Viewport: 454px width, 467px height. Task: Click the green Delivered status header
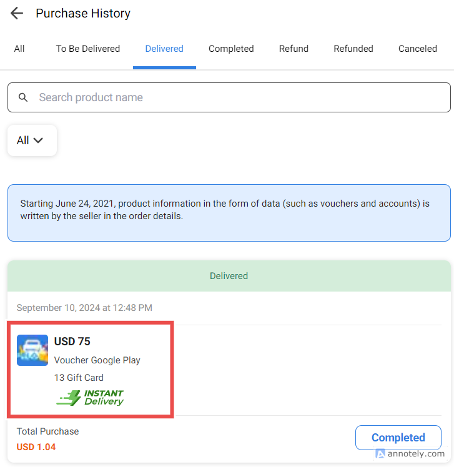pos(229,276)
